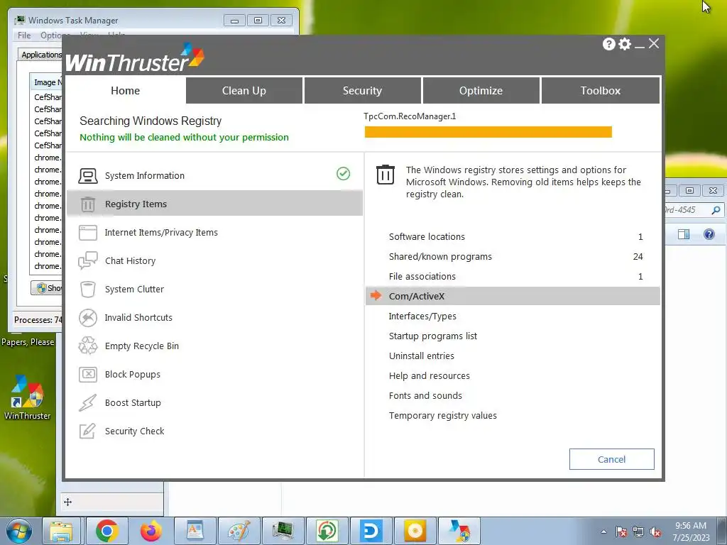Click the Temporary registry values row

click(x=513, y=416)
